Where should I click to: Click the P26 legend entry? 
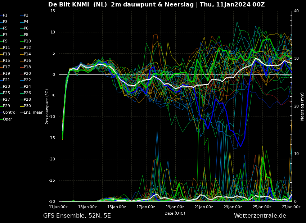[x=25, y=93]
